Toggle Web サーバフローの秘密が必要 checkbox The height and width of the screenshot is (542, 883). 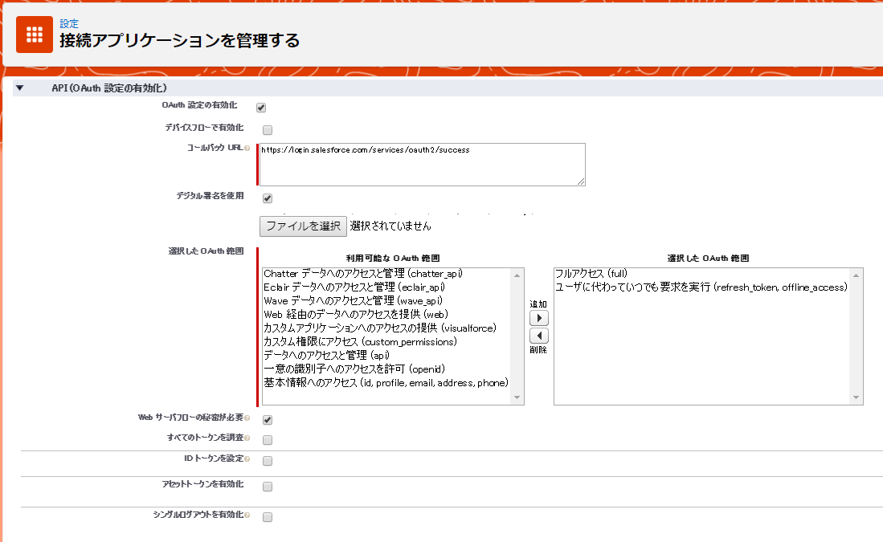point(268,420)
